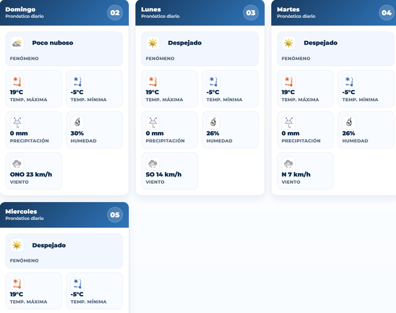Image resolution: width=396 pixels, height=313 pixels.
Task: Click the 03 date badge on Lunes
Action: pos(251,13)
